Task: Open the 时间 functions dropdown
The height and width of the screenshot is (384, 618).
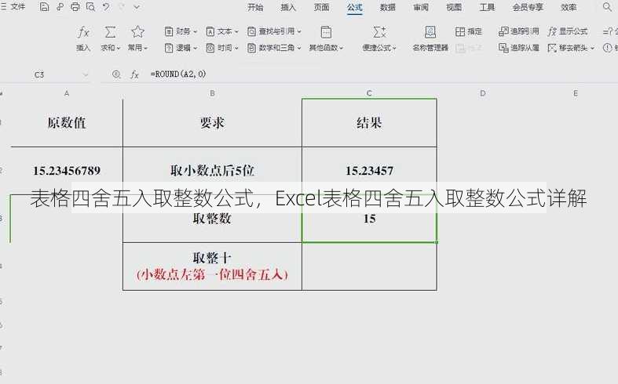Action: (223, 48)
